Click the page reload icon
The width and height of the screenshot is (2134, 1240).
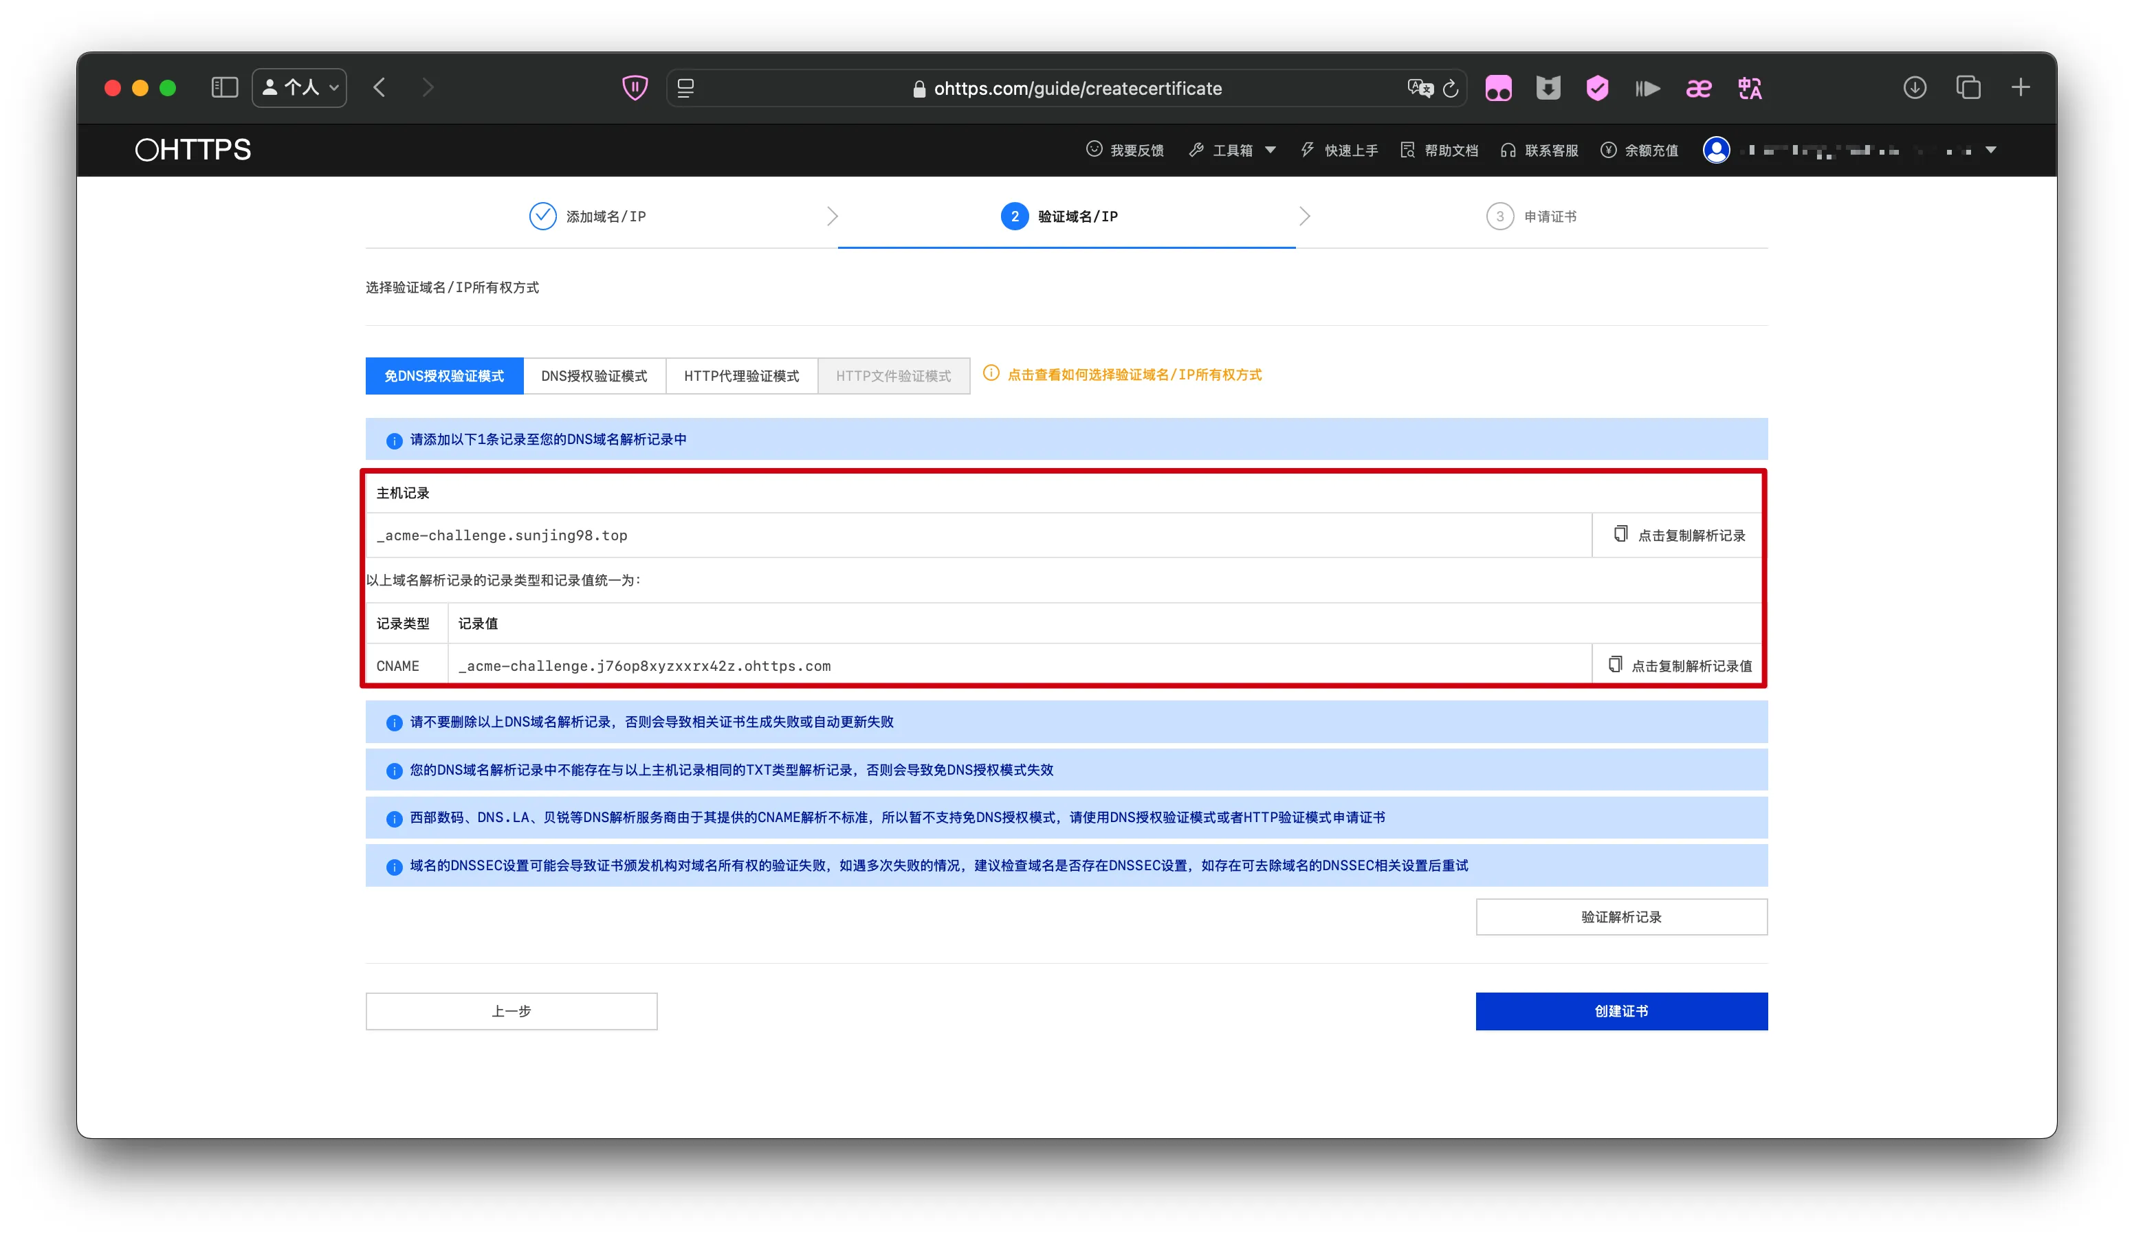(1451, 89)
